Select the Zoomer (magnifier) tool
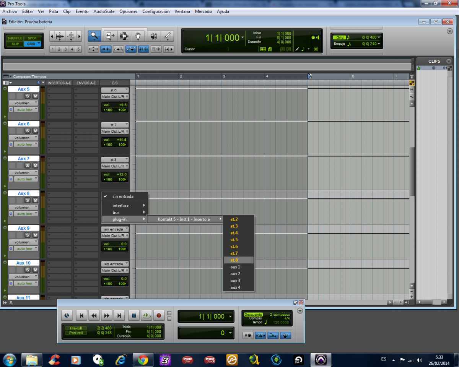 tap(94, 36)
